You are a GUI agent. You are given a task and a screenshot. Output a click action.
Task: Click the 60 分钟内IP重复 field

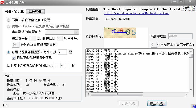(x=16, y=45)
